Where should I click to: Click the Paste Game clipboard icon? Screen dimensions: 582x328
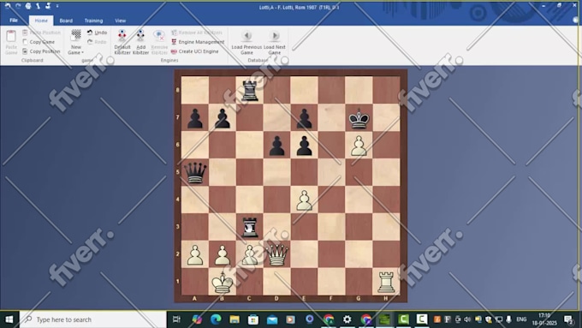pyautogui.click(x=11, y=37)
